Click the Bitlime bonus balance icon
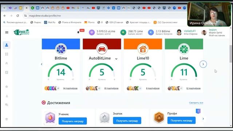The image size is (233, 131). 151,32
